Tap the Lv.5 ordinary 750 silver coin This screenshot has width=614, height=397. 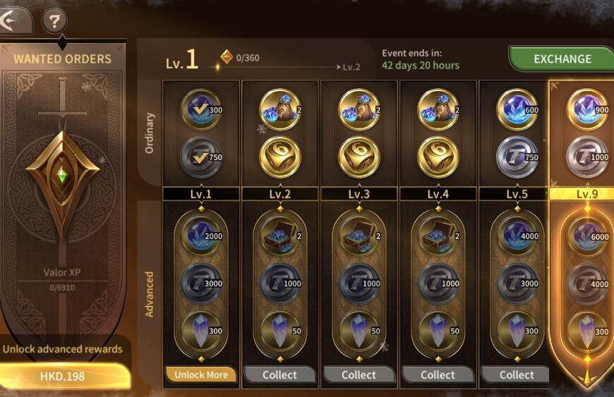[x=517, y=157]
